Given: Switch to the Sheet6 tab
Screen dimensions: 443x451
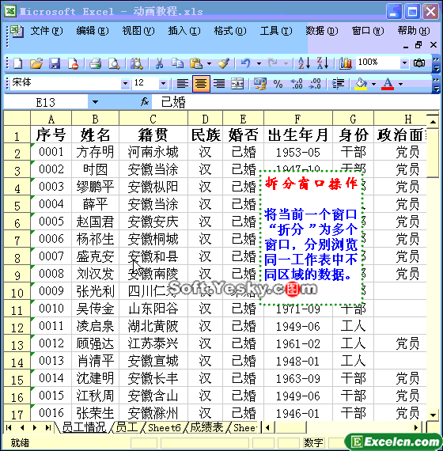Looking at the screenshot, I should coord(164,427).
